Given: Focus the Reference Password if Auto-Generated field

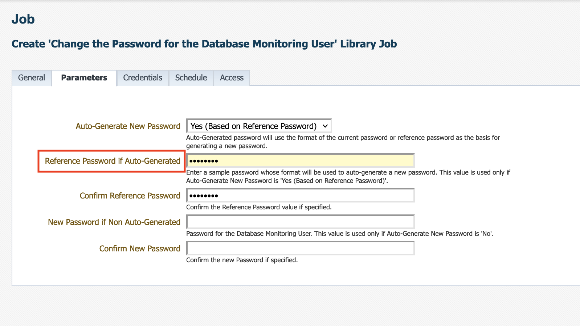Looking at the screenshot, I should (300, 161).
